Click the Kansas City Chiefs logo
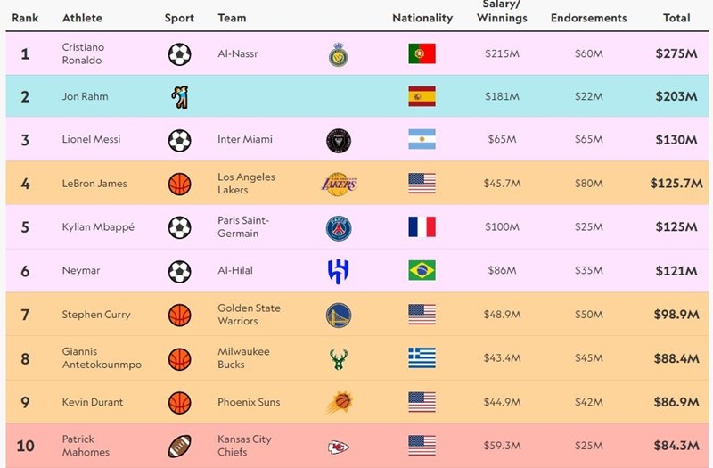The image size is (713, 468). (x=339, y=446)
